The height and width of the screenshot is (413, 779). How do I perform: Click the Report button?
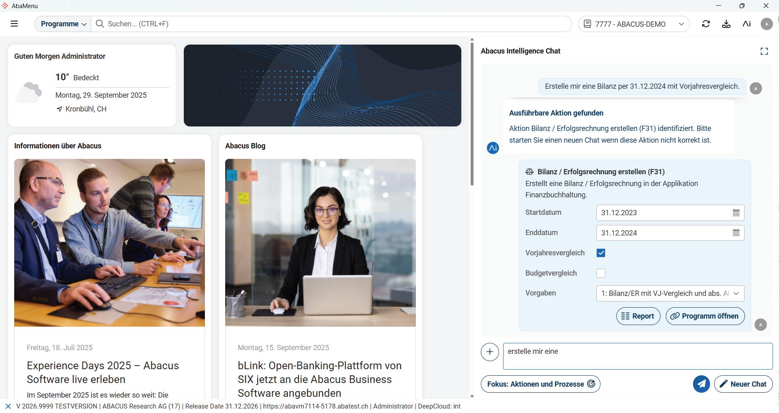638,316
